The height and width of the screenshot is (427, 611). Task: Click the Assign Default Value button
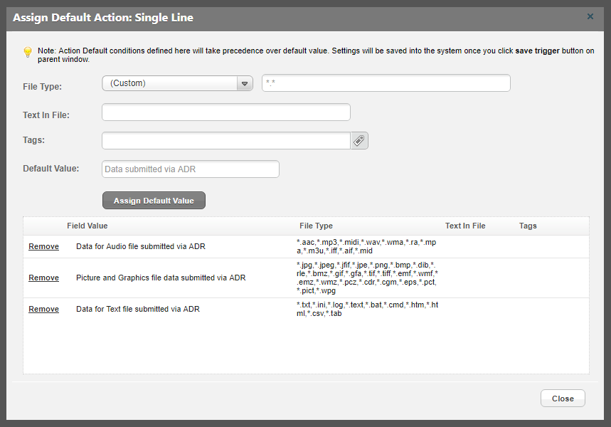click(x=154, y=201)
